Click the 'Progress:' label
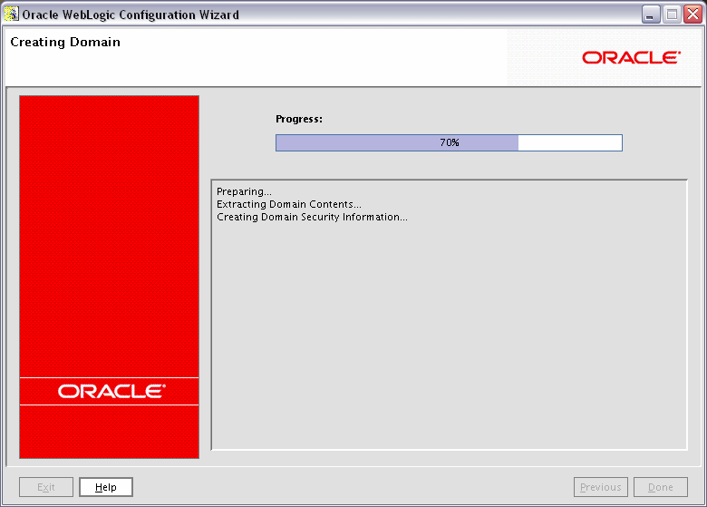This screenshot has height=507, width=707. pyautogui.click(x=299, y=119)
